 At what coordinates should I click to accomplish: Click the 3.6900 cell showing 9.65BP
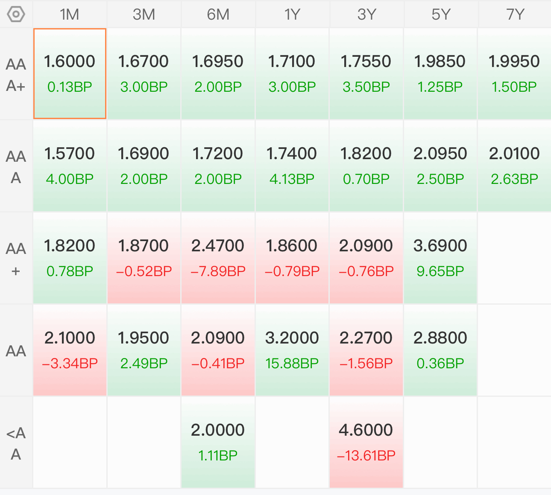coord(440,258)
